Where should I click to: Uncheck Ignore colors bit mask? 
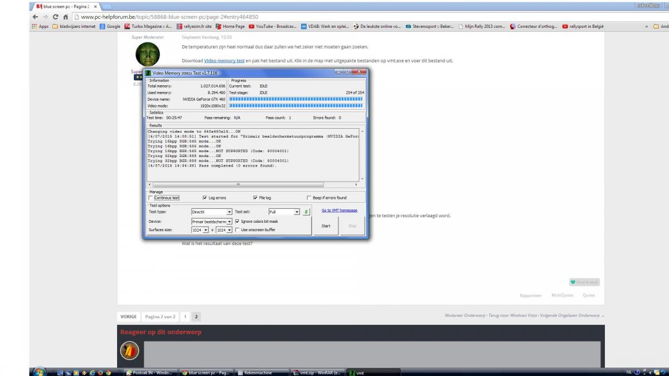(x=237, y=221)
